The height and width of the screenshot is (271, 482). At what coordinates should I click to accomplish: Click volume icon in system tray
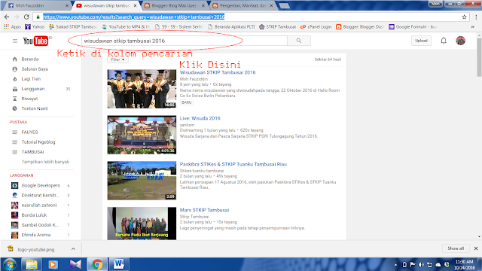pos(421,264)
